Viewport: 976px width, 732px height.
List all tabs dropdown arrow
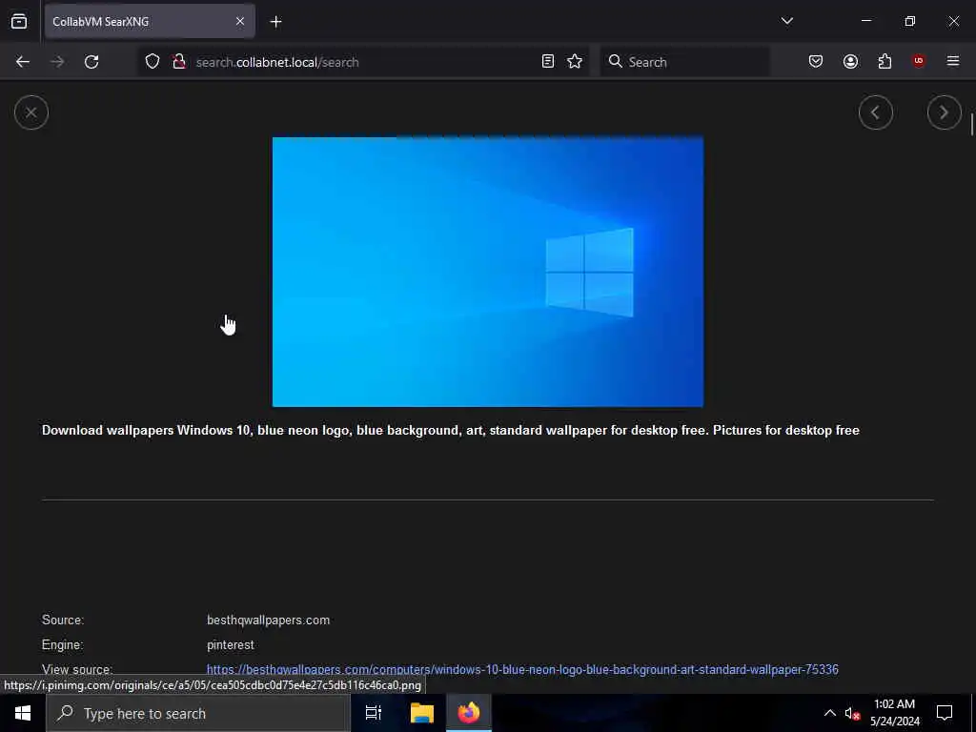(x=786, y=21)
